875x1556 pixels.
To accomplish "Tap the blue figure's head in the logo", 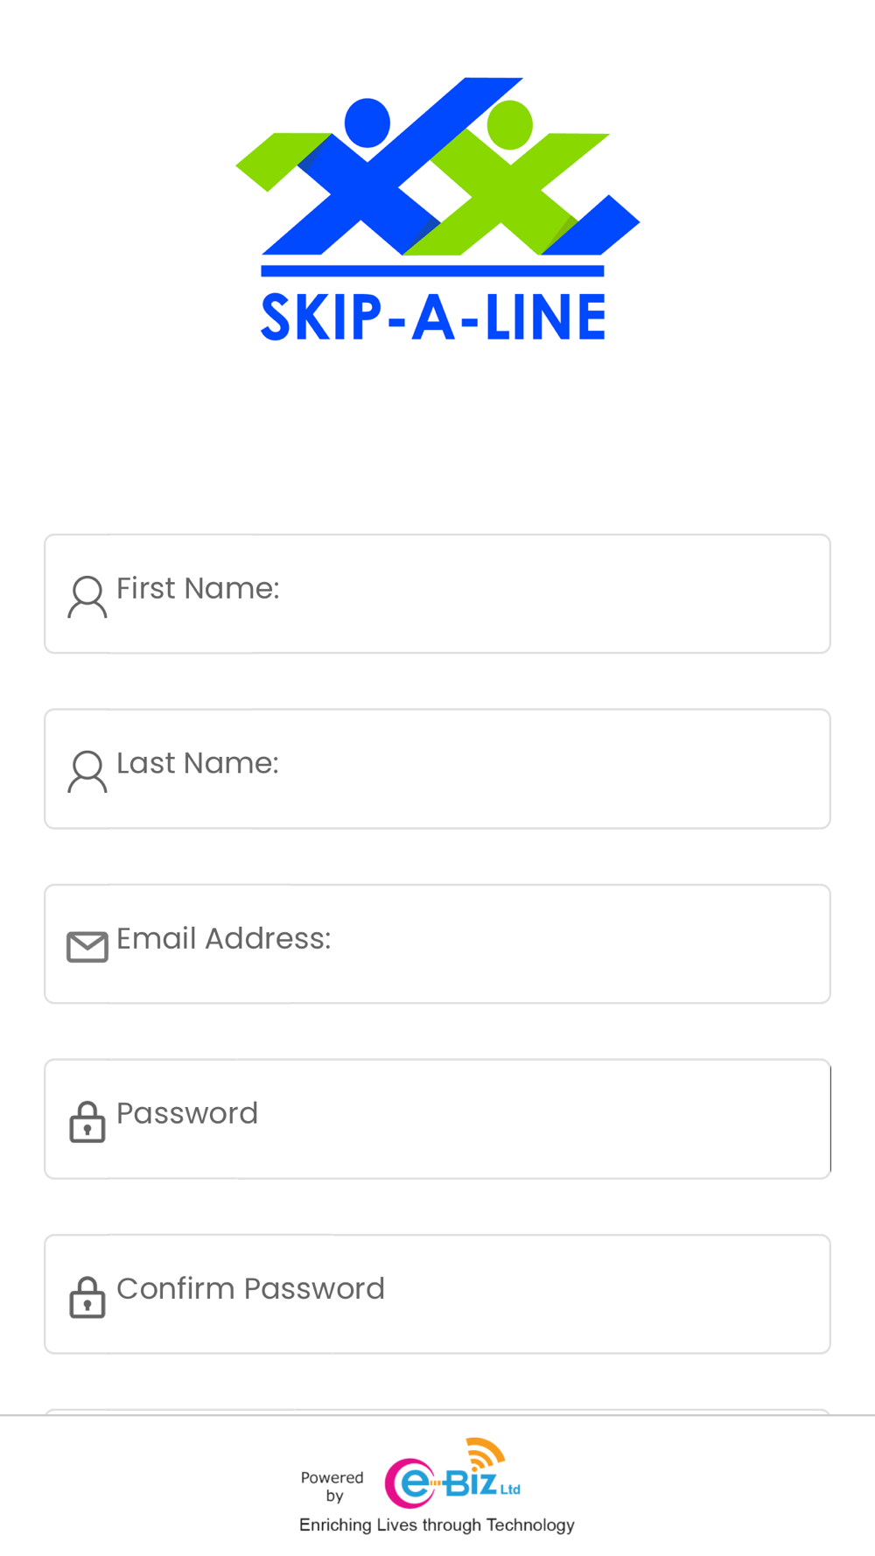I will coord(367,123).
